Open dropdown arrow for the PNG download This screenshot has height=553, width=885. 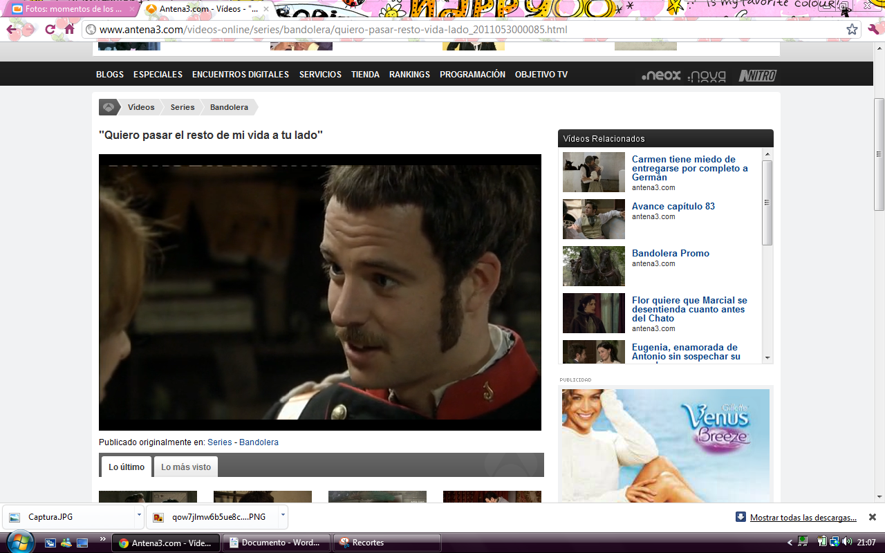click(282, 516)
